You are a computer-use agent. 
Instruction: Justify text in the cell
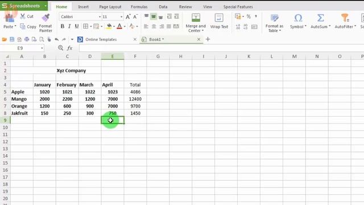click(x=169, y=26)
